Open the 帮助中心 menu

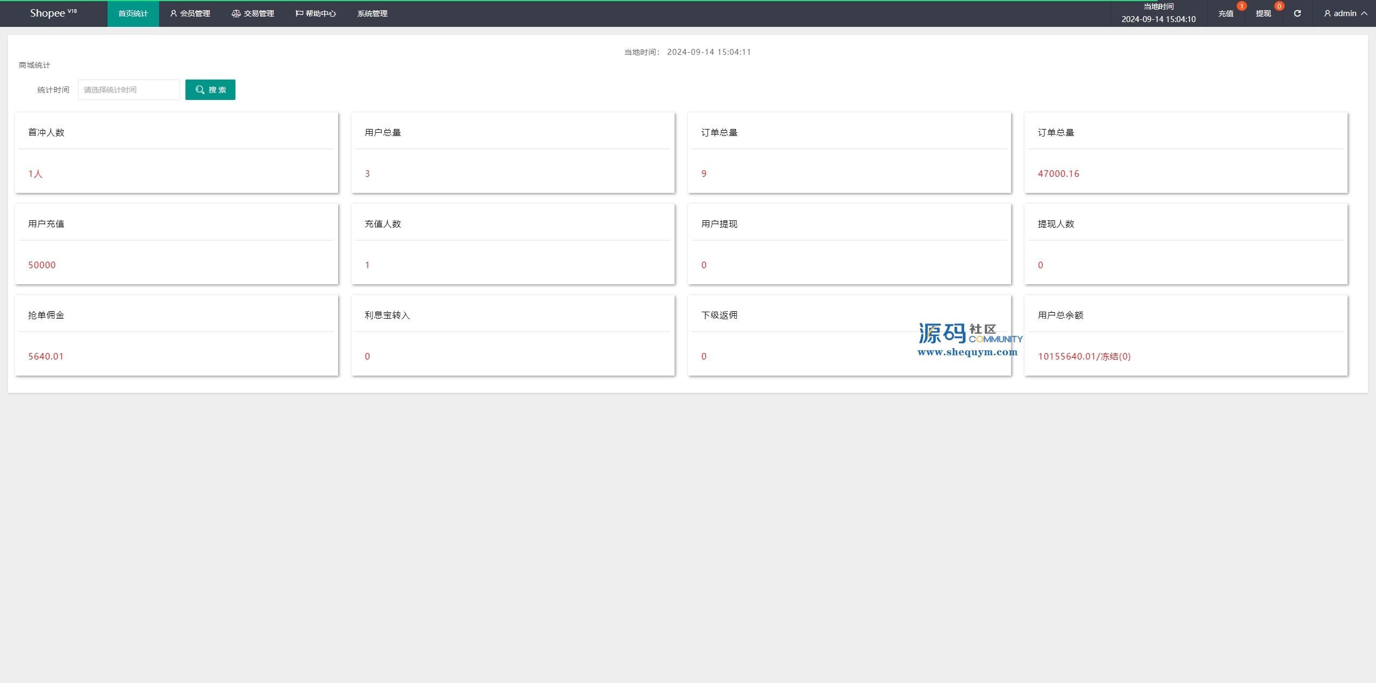coord(320,13)
